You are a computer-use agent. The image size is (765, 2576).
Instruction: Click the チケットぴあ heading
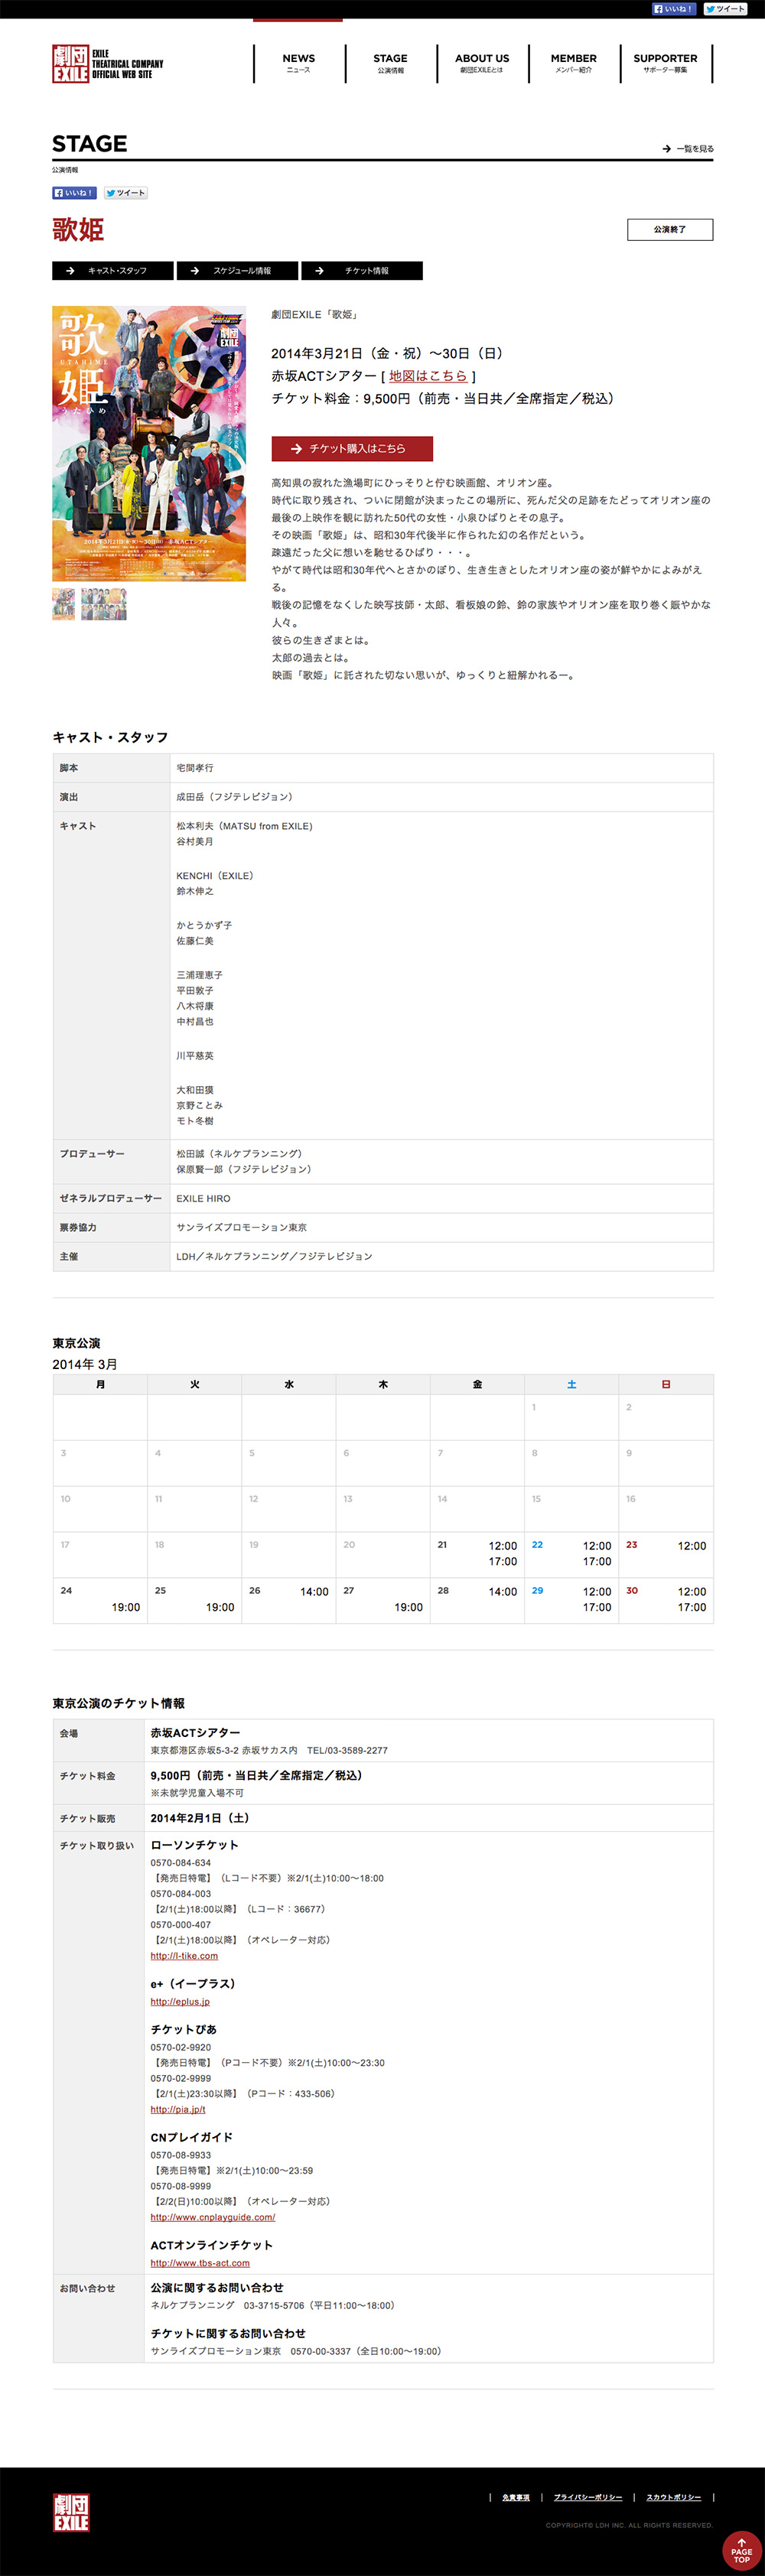[x=183, y=2029]
